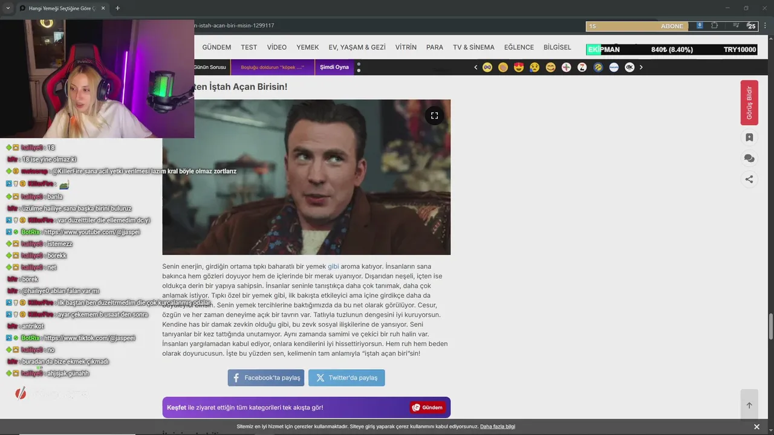Click the heart-eyes emoji reaction
This screenshot has height=435, width=774.
pyautogui.click(x=519, y=67)
